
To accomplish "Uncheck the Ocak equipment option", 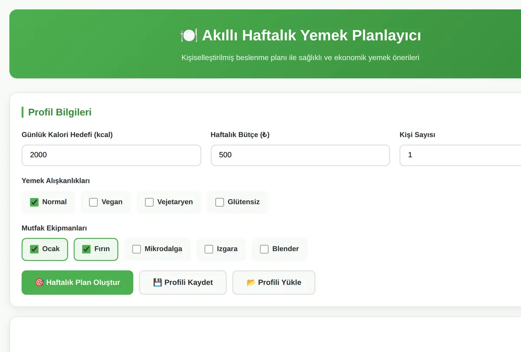I will tap(34, 249).
